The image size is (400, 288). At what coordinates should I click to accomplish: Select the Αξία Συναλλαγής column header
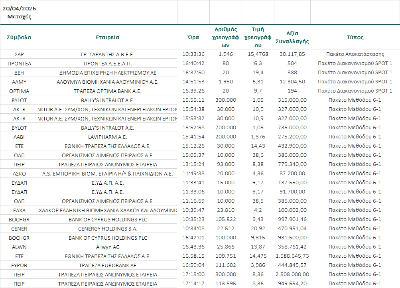pos(292,37)
